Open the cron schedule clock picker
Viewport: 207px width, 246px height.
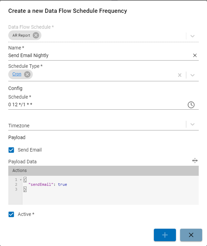[191, 105]
